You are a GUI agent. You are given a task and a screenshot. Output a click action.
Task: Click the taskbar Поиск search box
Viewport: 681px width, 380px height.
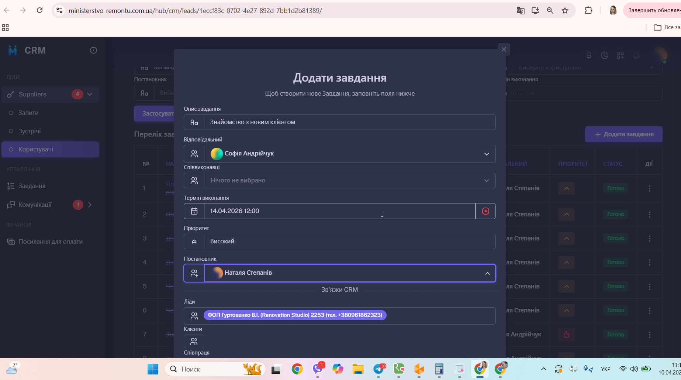click(x=215, y=369)
